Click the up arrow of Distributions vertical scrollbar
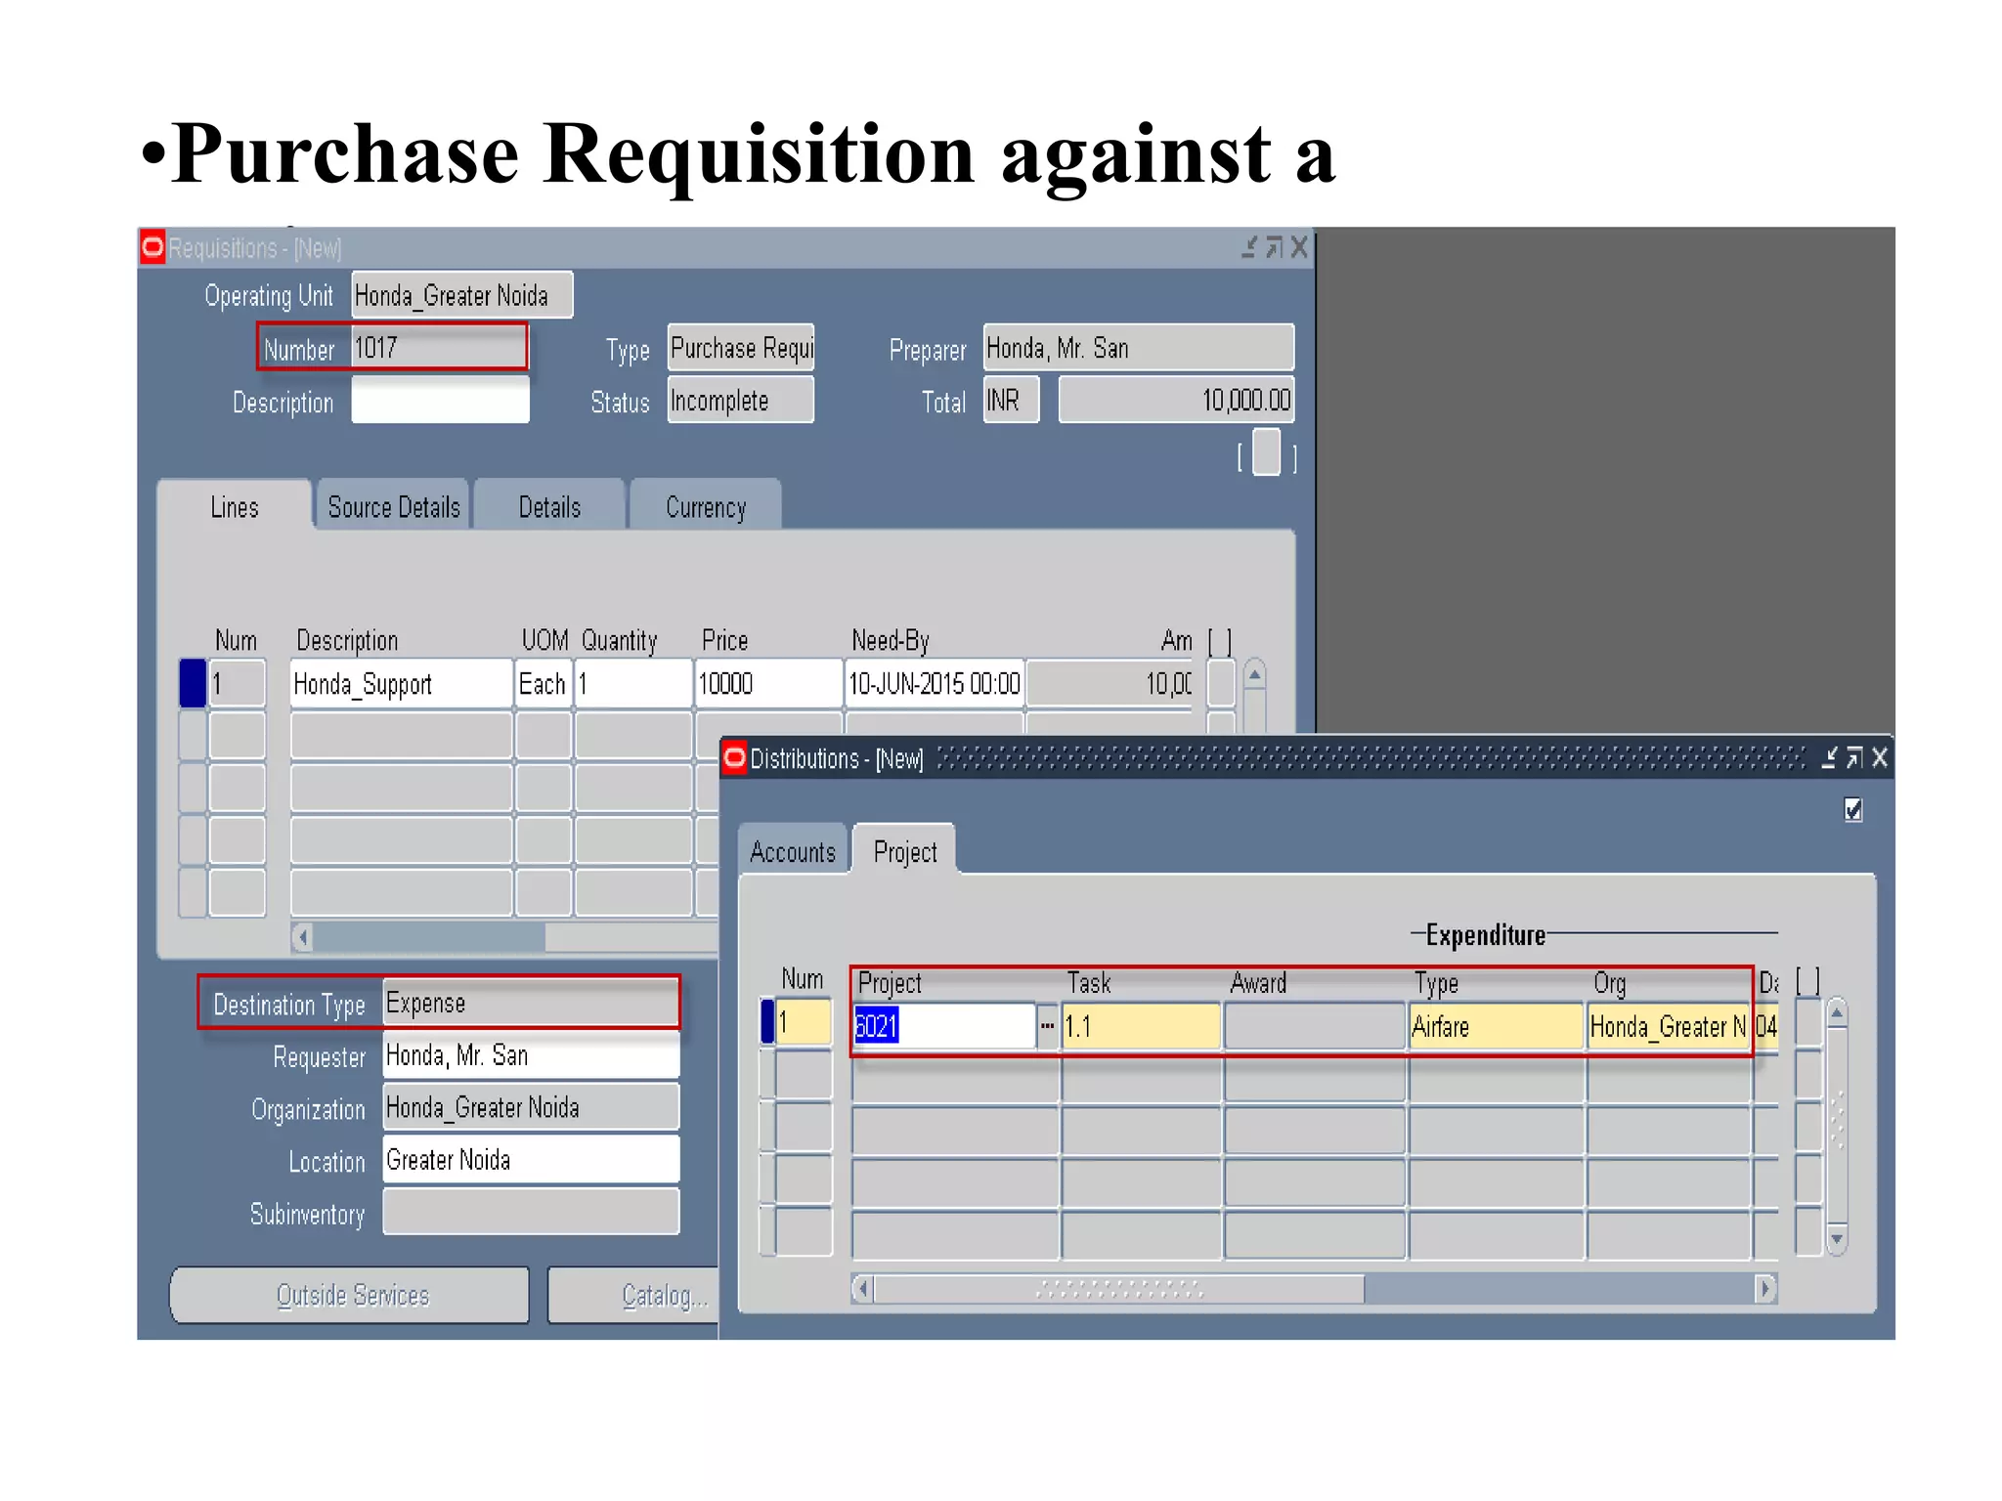 tap(1837, 1014)
